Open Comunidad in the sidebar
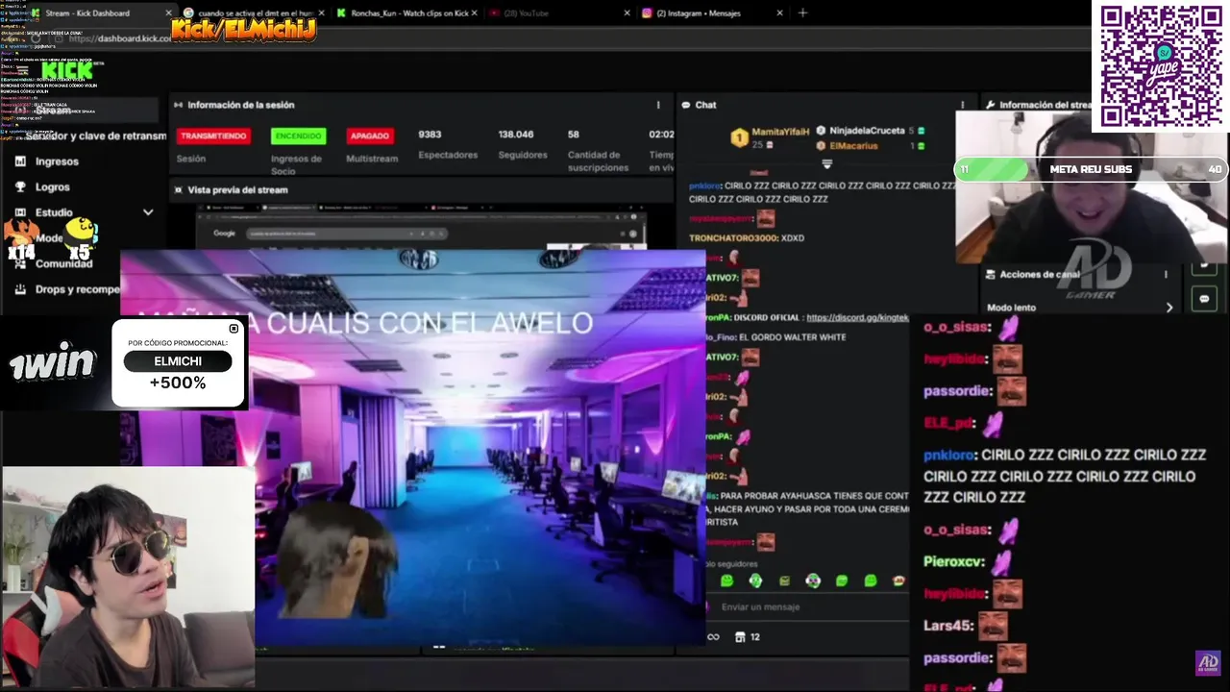This screenshot has width=1230, height=692. 63,263
